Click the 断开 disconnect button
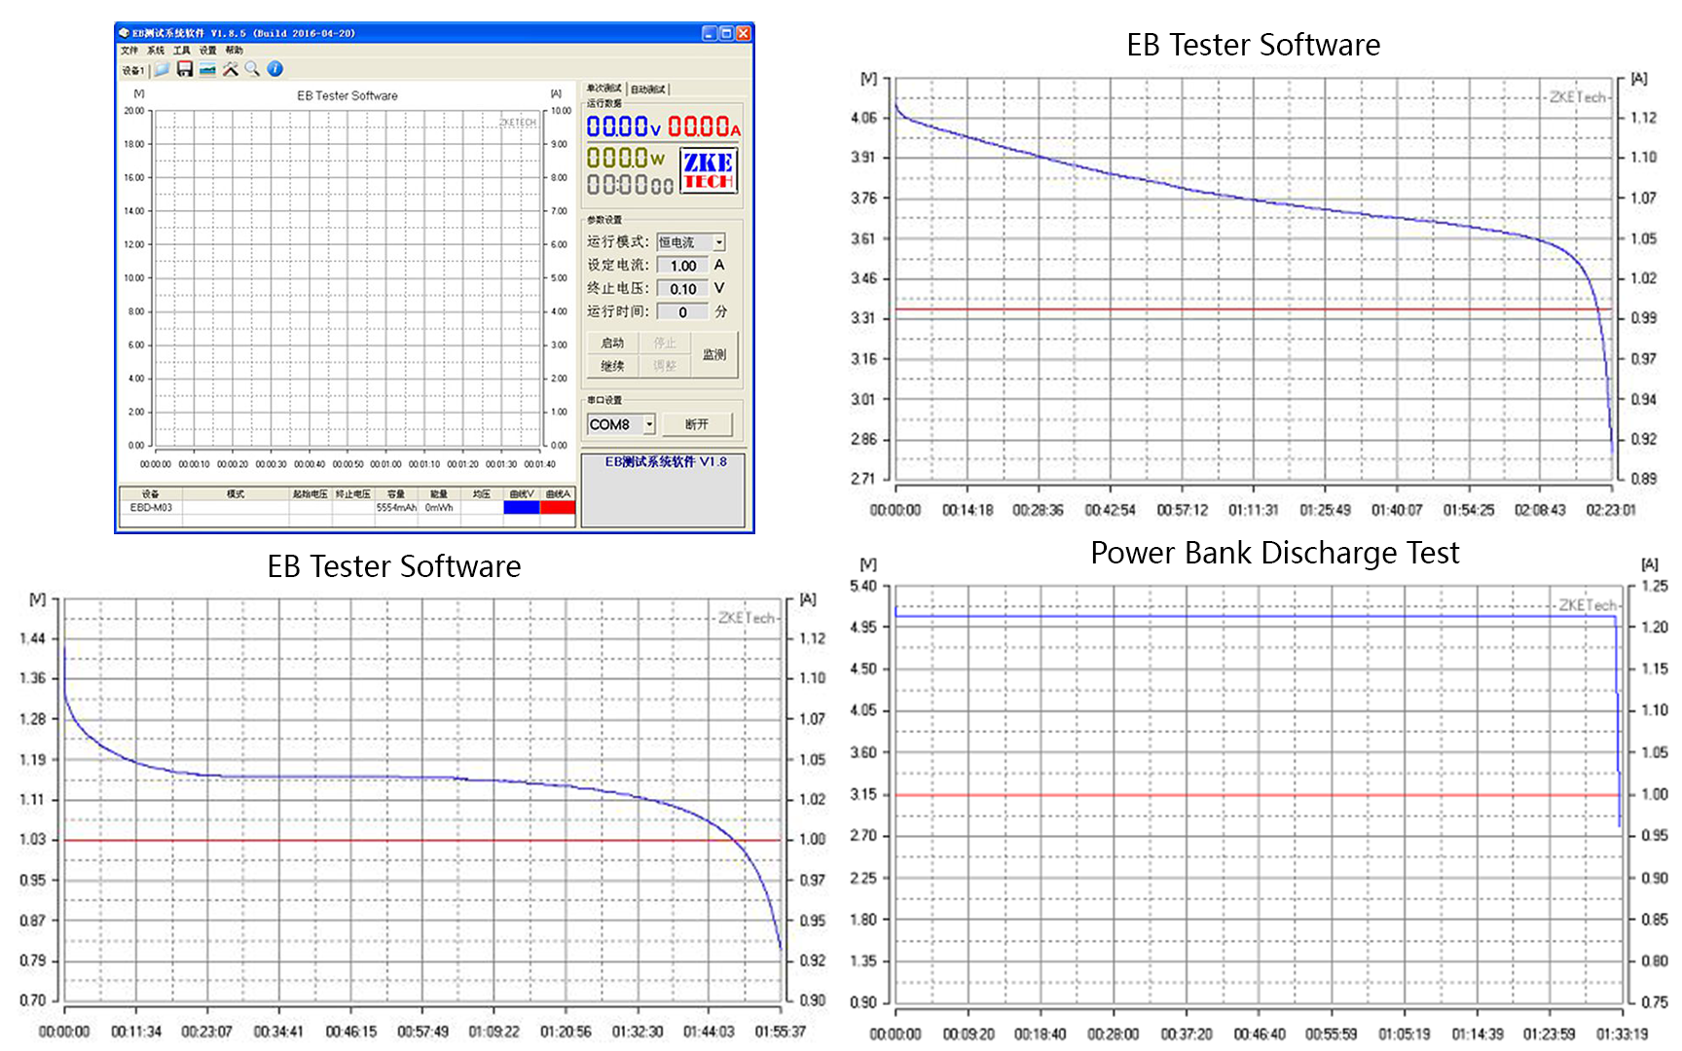 [697, 424]
